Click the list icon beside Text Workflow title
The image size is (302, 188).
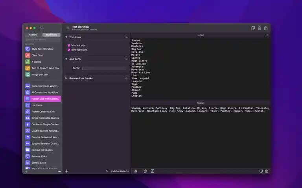click(68, 28)
